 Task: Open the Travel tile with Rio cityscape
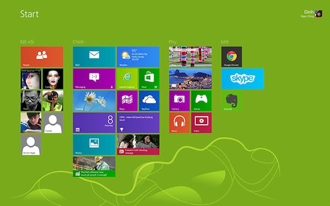tap(190, 79)
